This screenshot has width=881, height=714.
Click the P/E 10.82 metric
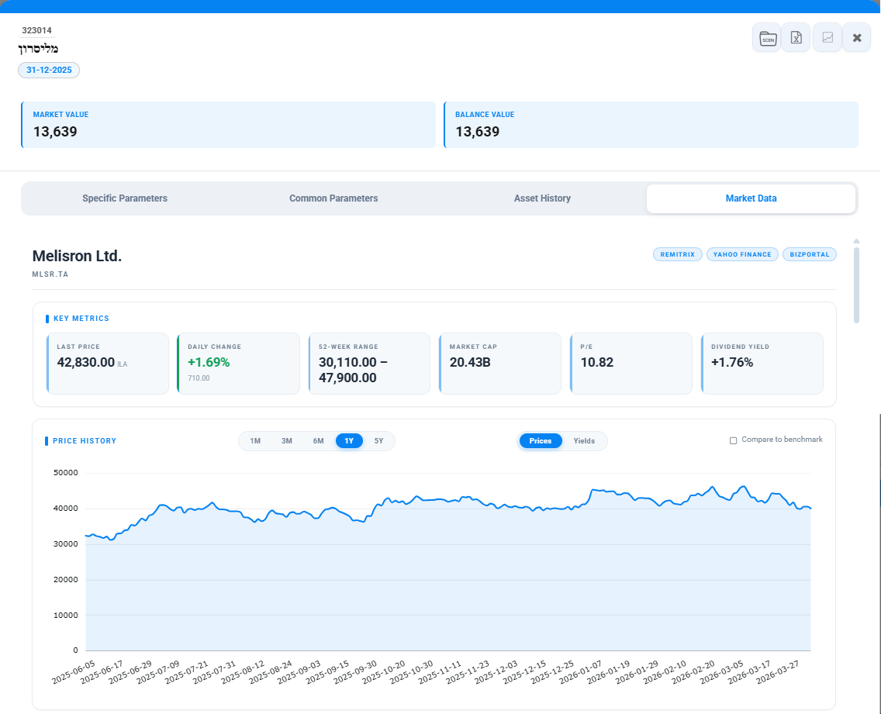pos(631,364)
